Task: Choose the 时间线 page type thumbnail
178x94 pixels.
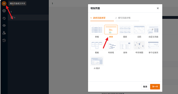Action: click(111, 45)
